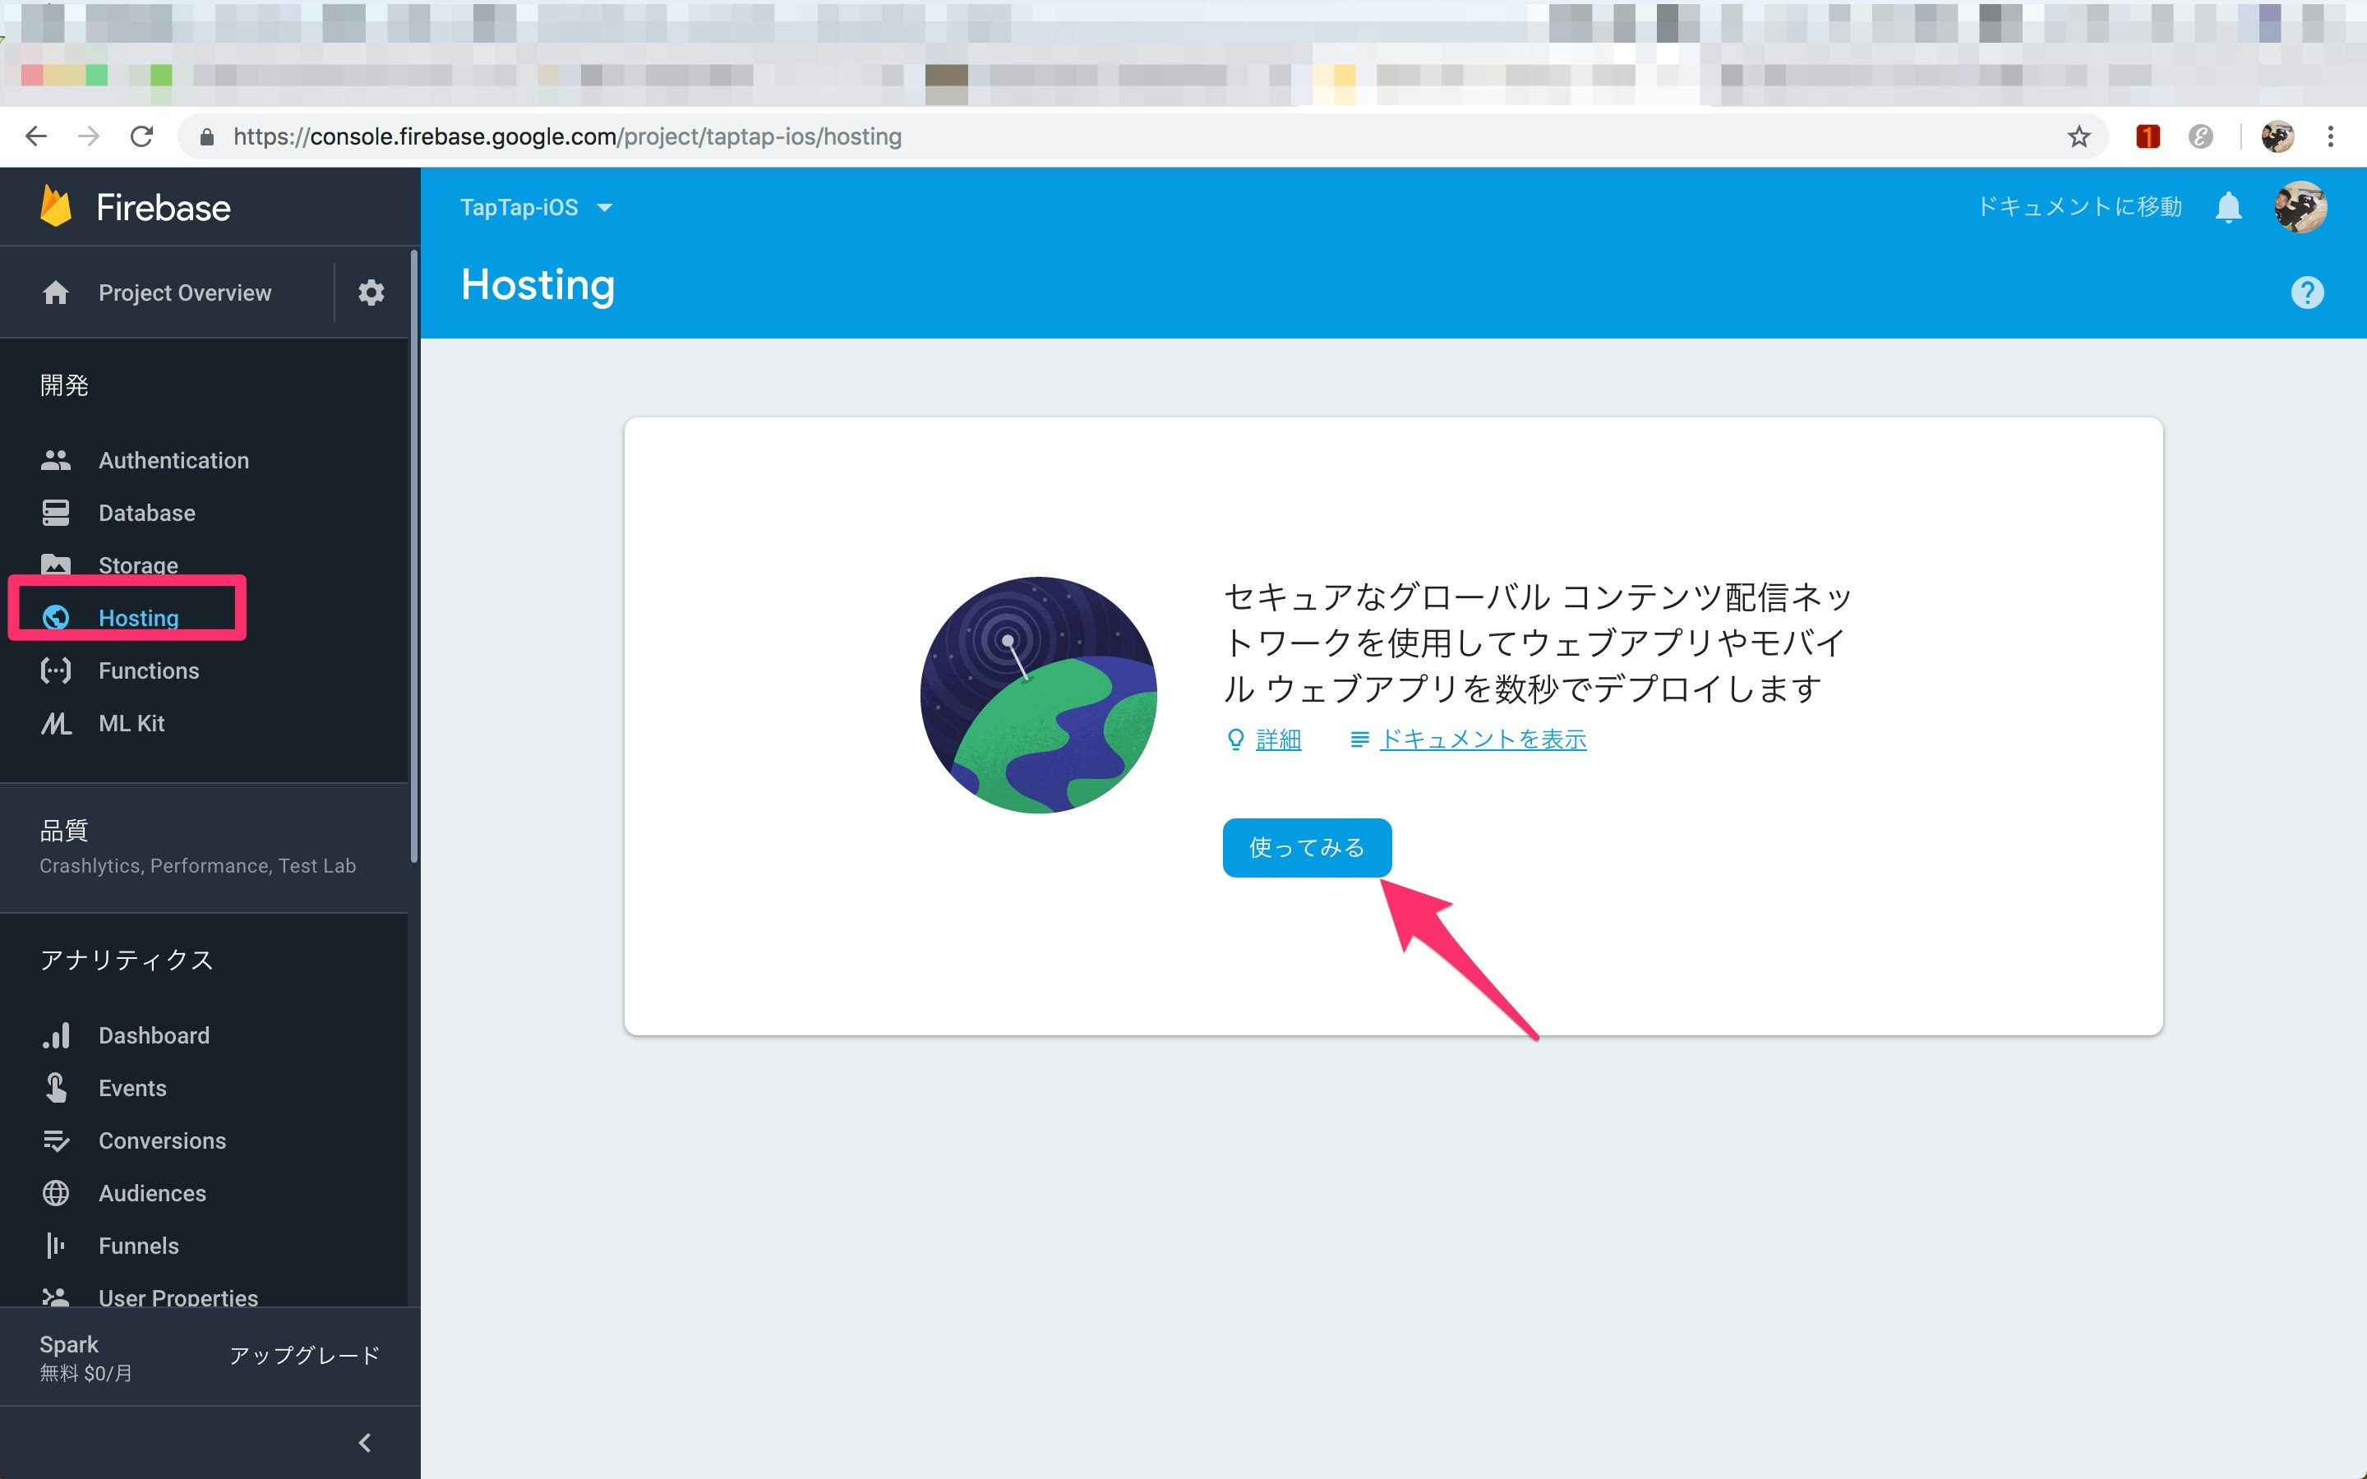The height and width of the screenshot is (1479, 2367).
Task: Click the browser back arrow
Action: pos(36,137)
